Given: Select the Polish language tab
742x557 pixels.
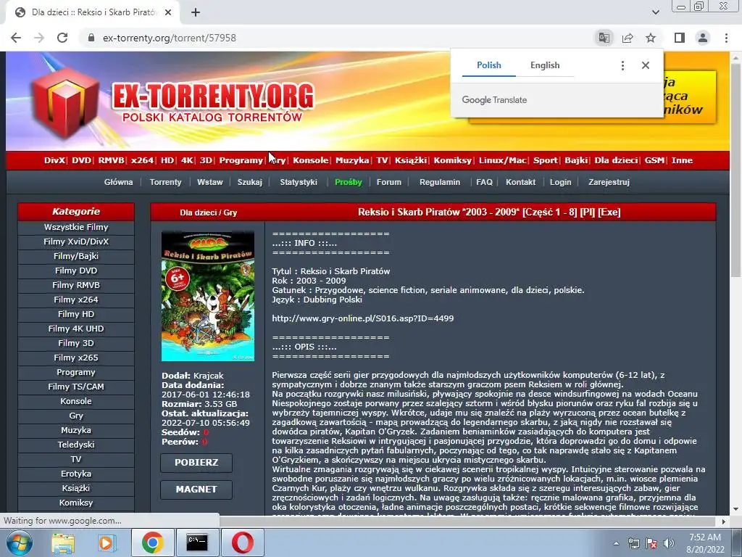Looking at the screenshot, I should pos(489,65).
